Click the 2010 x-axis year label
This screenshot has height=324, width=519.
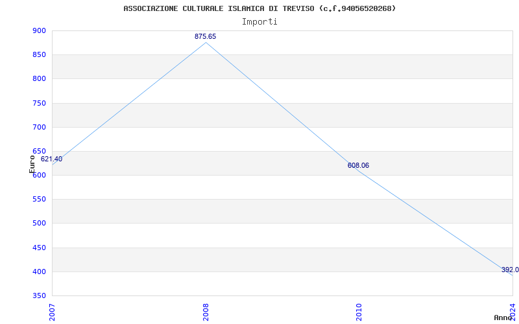pyautogui.click(x=359, y=312)
